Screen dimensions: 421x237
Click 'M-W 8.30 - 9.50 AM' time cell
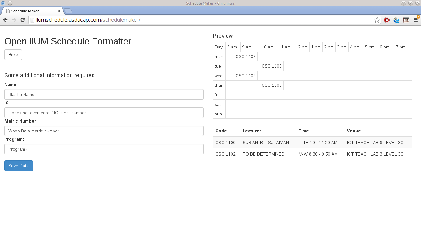pos(318,154)
